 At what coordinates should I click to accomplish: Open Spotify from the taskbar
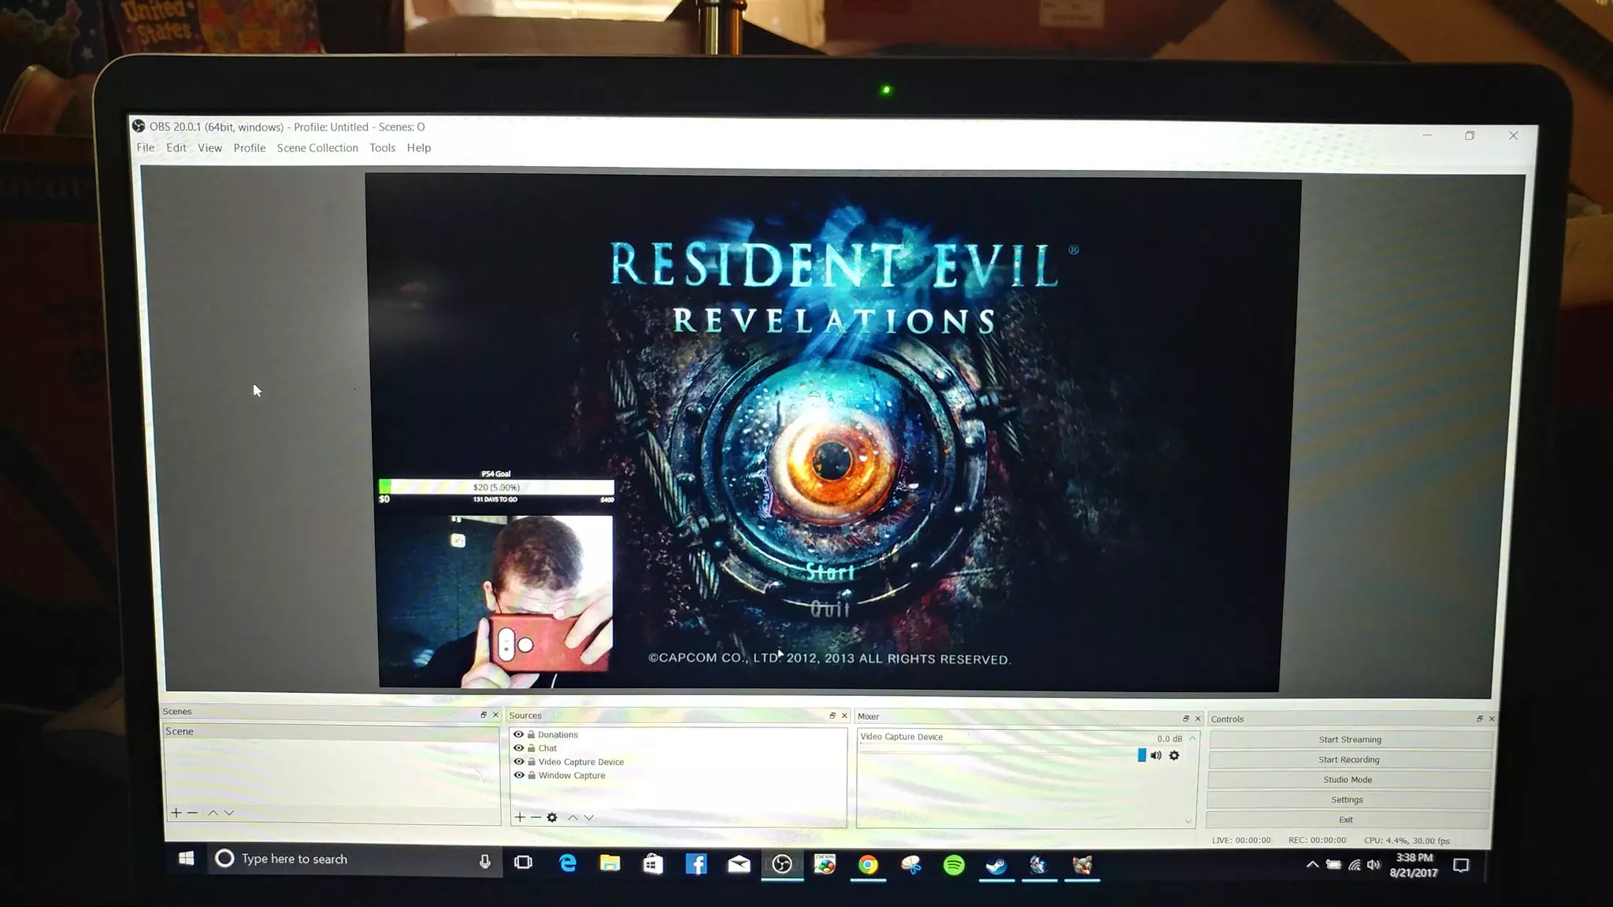click(953, 865)
